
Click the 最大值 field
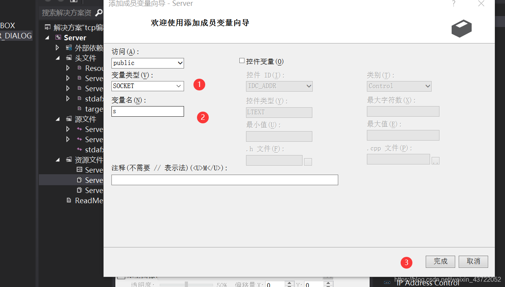[x=403, y=135]
